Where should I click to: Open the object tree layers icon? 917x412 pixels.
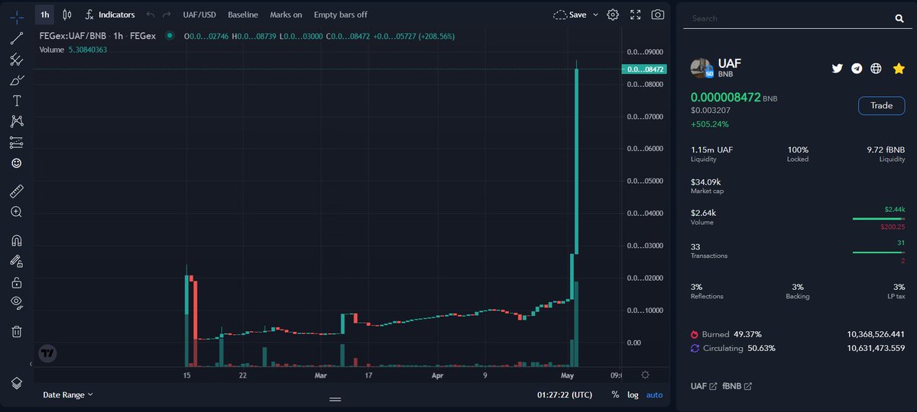click(16, 382)
